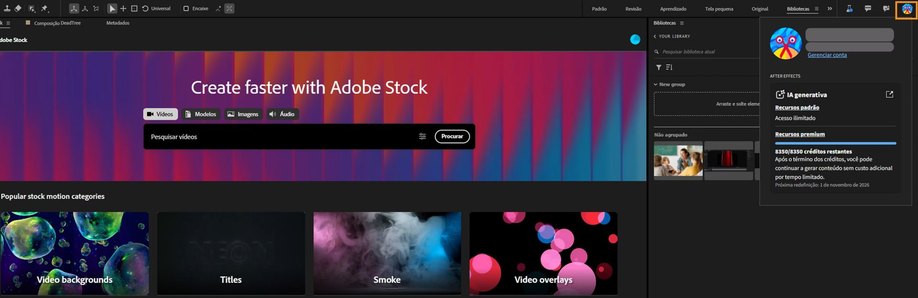Show more workspaces with double chevron
Image resolution: width=918 pixels, height=298 pixels.
[830, 9]
